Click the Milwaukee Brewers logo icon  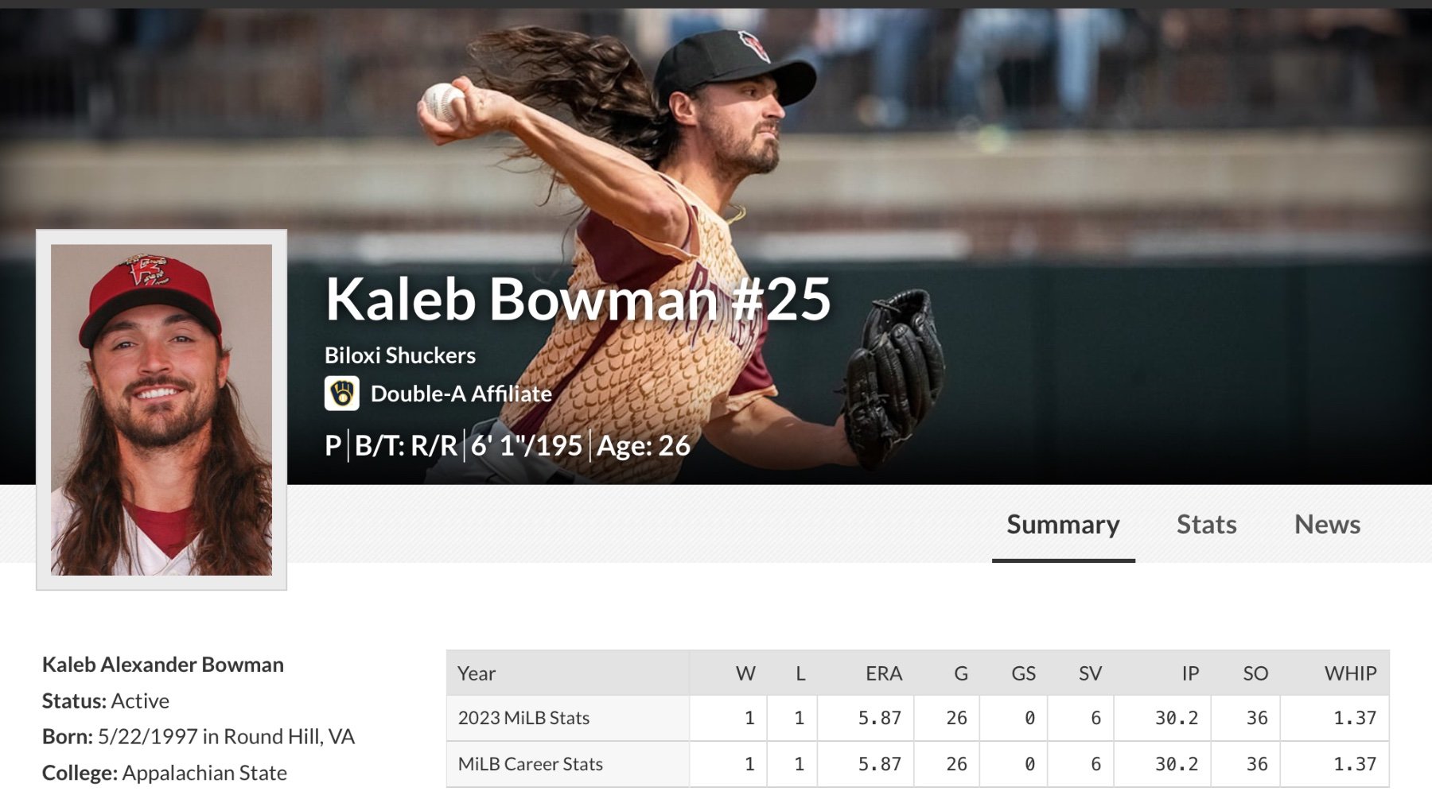point(342,394)
